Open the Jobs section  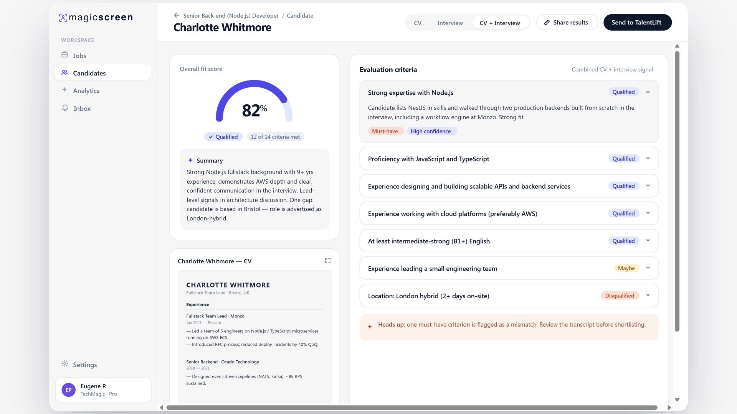pyautogui.click(x=103, y=55)
